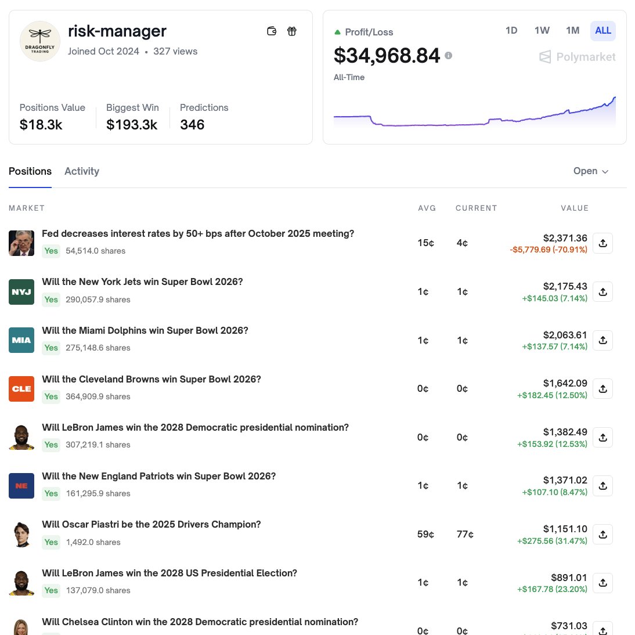Viewport: 635px width, 635px height.
Task: Share the LeBron US Presidential Election position
Action: (602, 583)
